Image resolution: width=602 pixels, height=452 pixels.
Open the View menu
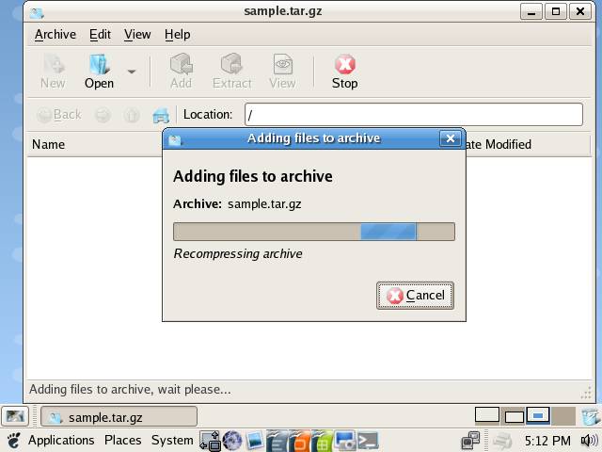click(x=137, y=34)
